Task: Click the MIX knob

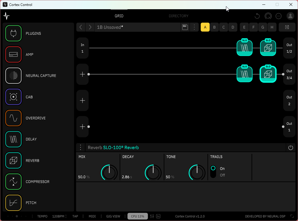Action: click(x=109, y=173)
